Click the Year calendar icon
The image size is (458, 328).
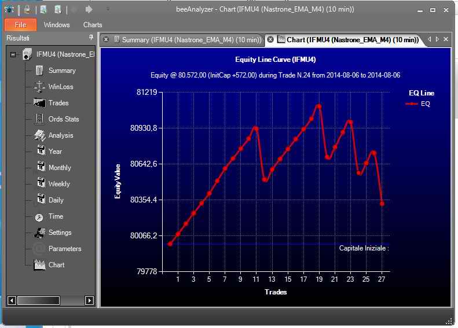[41, 150]
